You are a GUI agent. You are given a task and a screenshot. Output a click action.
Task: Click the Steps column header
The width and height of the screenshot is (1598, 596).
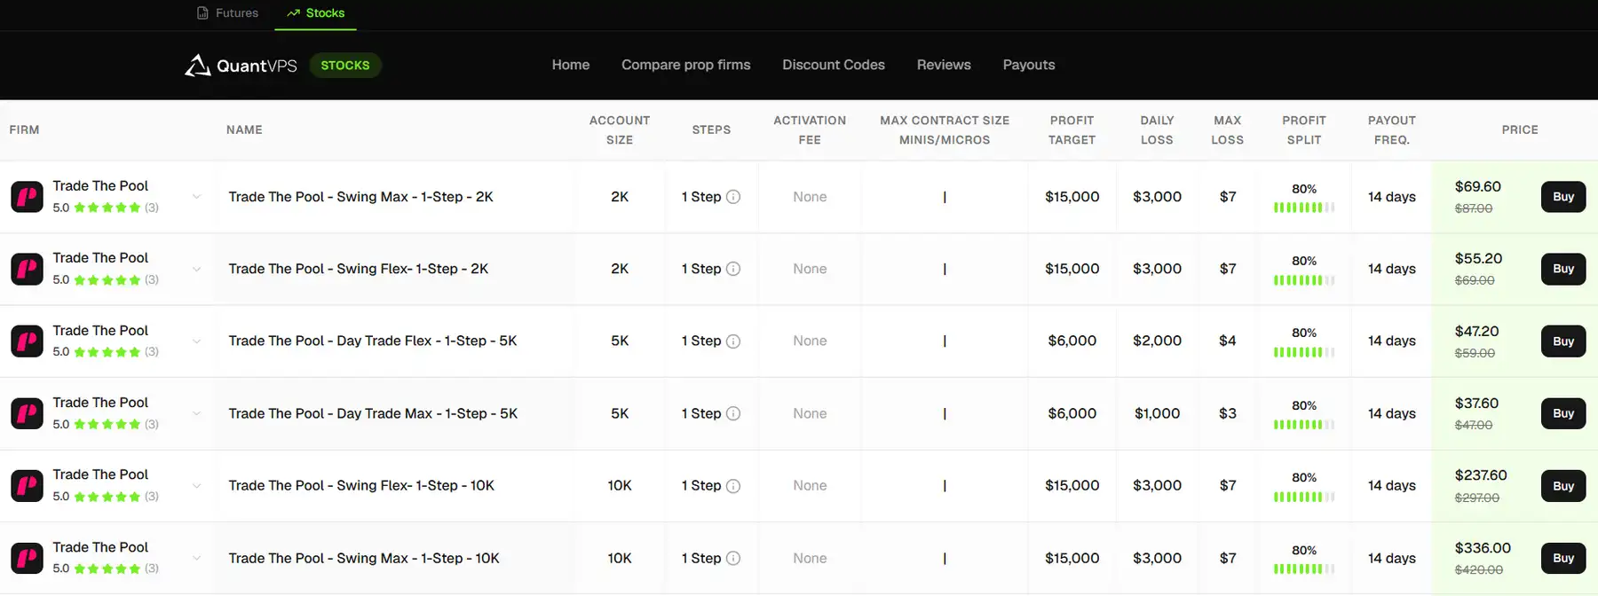point(712,129)
